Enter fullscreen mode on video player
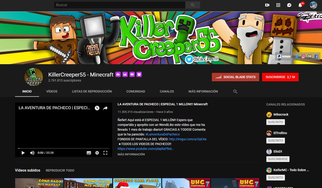322x188 pixels. 105,153
